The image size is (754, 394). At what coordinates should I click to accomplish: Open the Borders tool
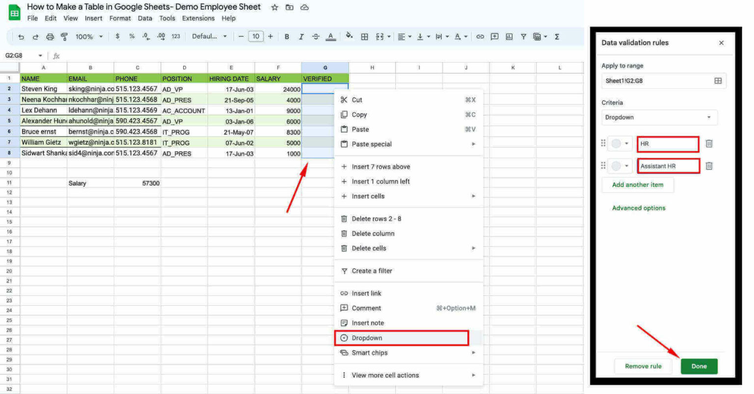click(x=364, y=36)
